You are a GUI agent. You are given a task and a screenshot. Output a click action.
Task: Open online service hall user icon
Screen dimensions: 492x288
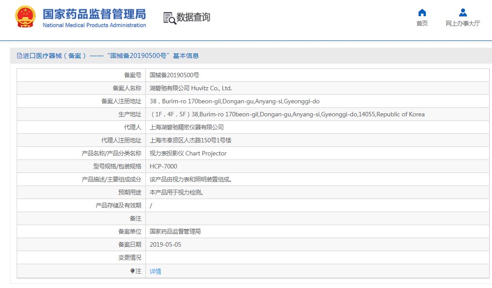463,13
